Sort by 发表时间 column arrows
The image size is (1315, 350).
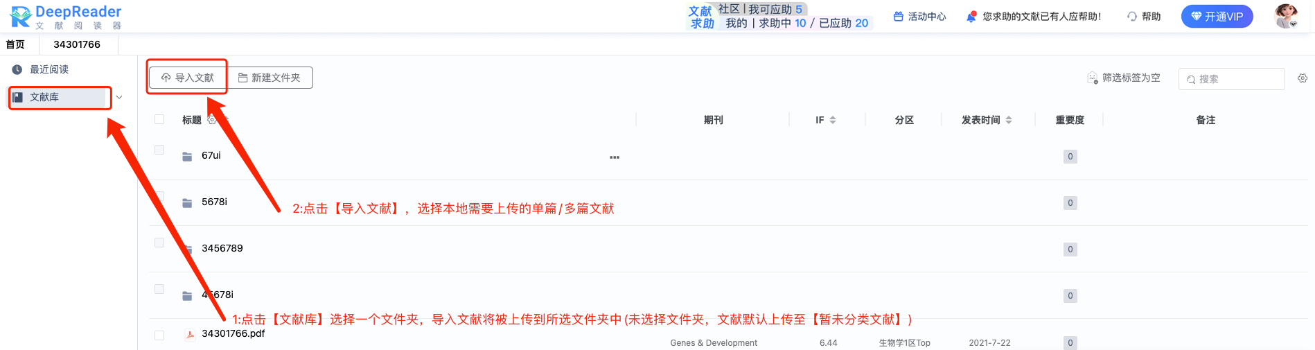coord(1009,120)
